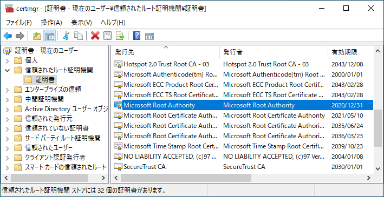Select the 証明書 subfolder in tree
The height and width of the screenshot is (197, 384).
coord(45,79)
